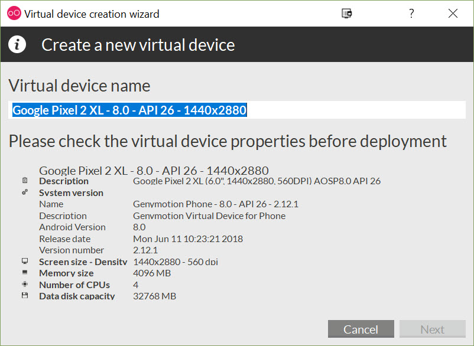Viewport: 474px width, 346px height.
Task: Close the virtual device creation wizard
Action: 453,13
